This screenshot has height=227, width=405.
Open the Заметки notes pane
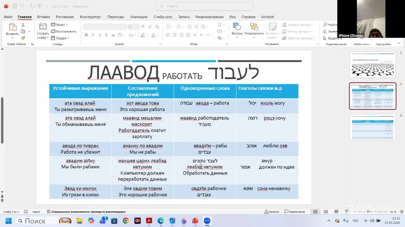click(272, 212)
